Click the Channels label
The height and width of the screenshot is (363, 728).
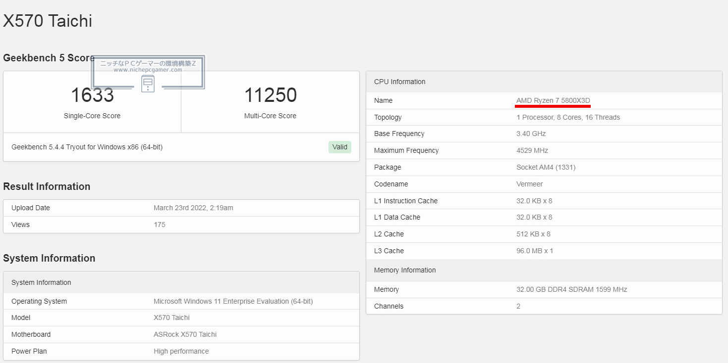click(389, 306)
